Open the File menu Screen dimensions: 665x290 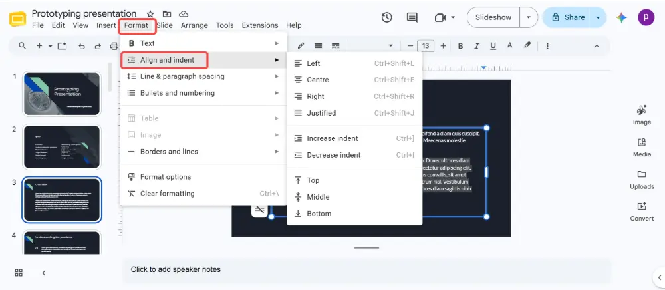tap(38, 25)
